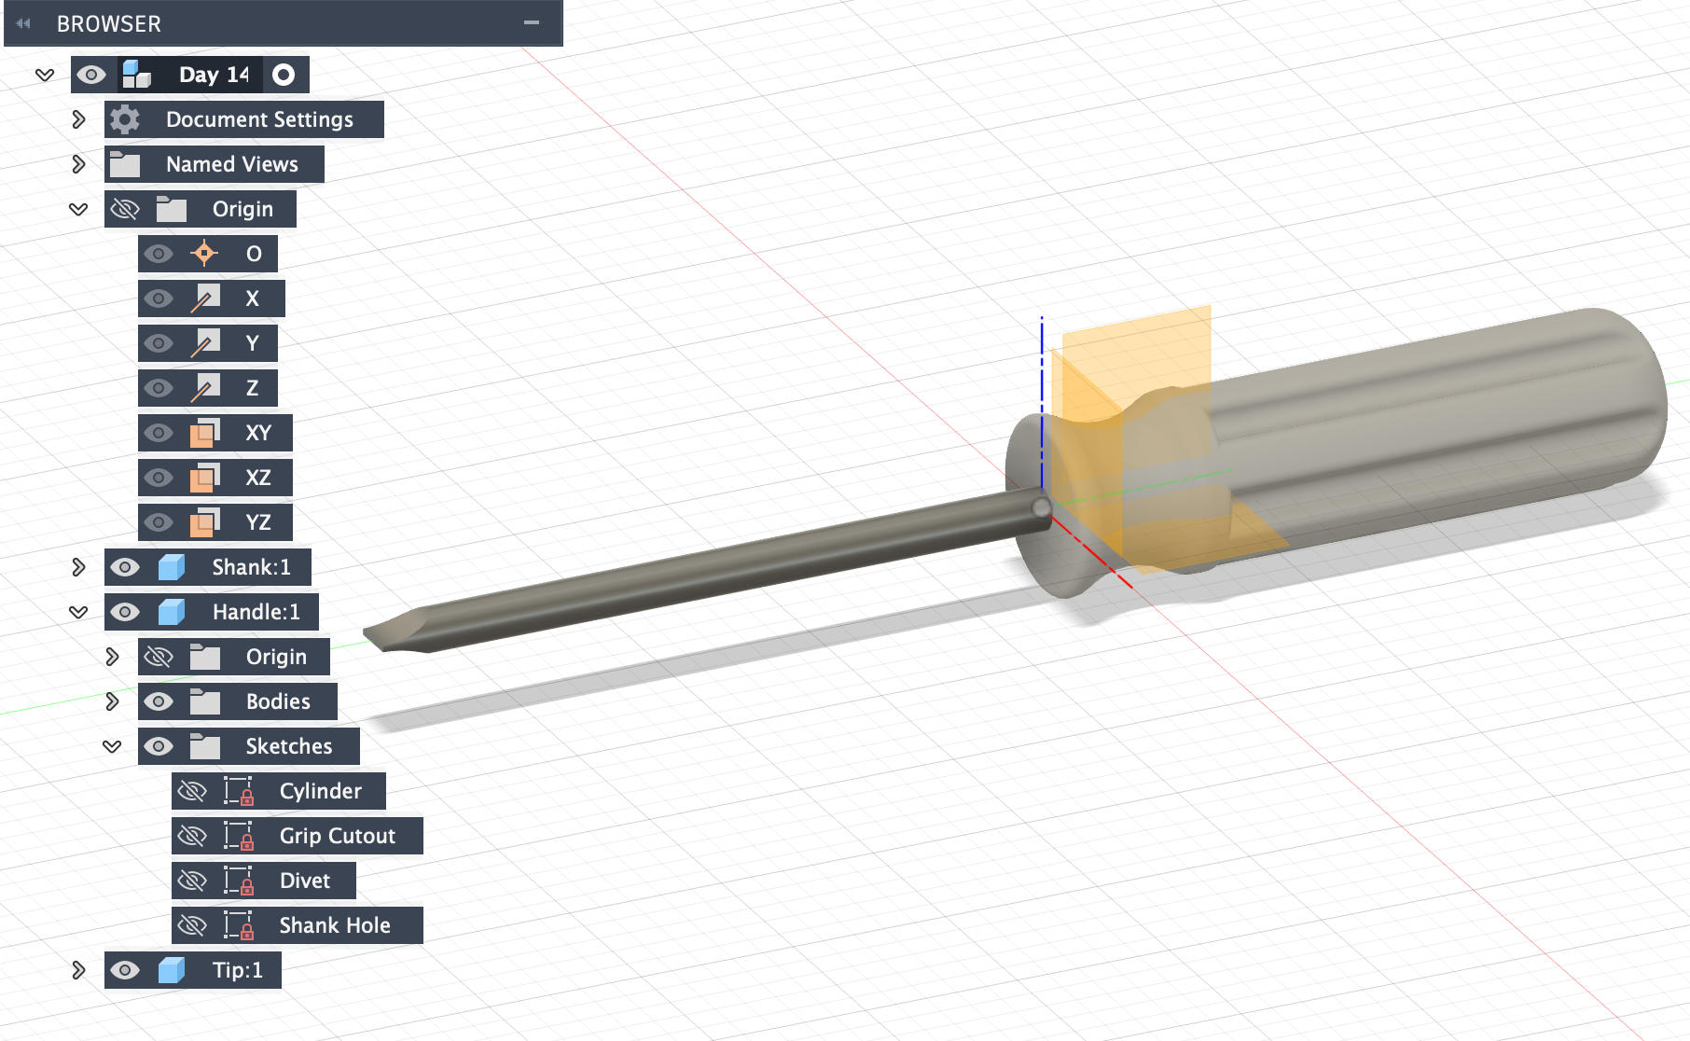This screenshot has width=1690, height=1041.
Task: Collapse the Sketches folder
Action: 112,746
